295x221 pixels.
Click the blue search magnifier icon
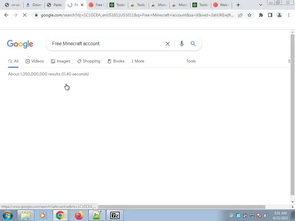(193, 44)
